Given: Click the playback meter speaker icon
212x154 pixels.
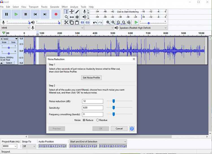Looking at the screenshot, I should coord(84,17).
